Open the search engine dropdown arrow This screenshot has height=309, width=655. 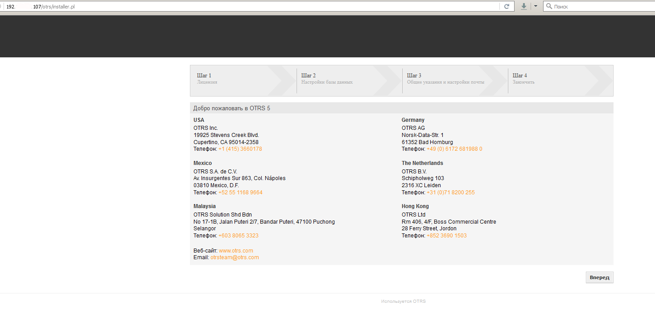[536, 6]
